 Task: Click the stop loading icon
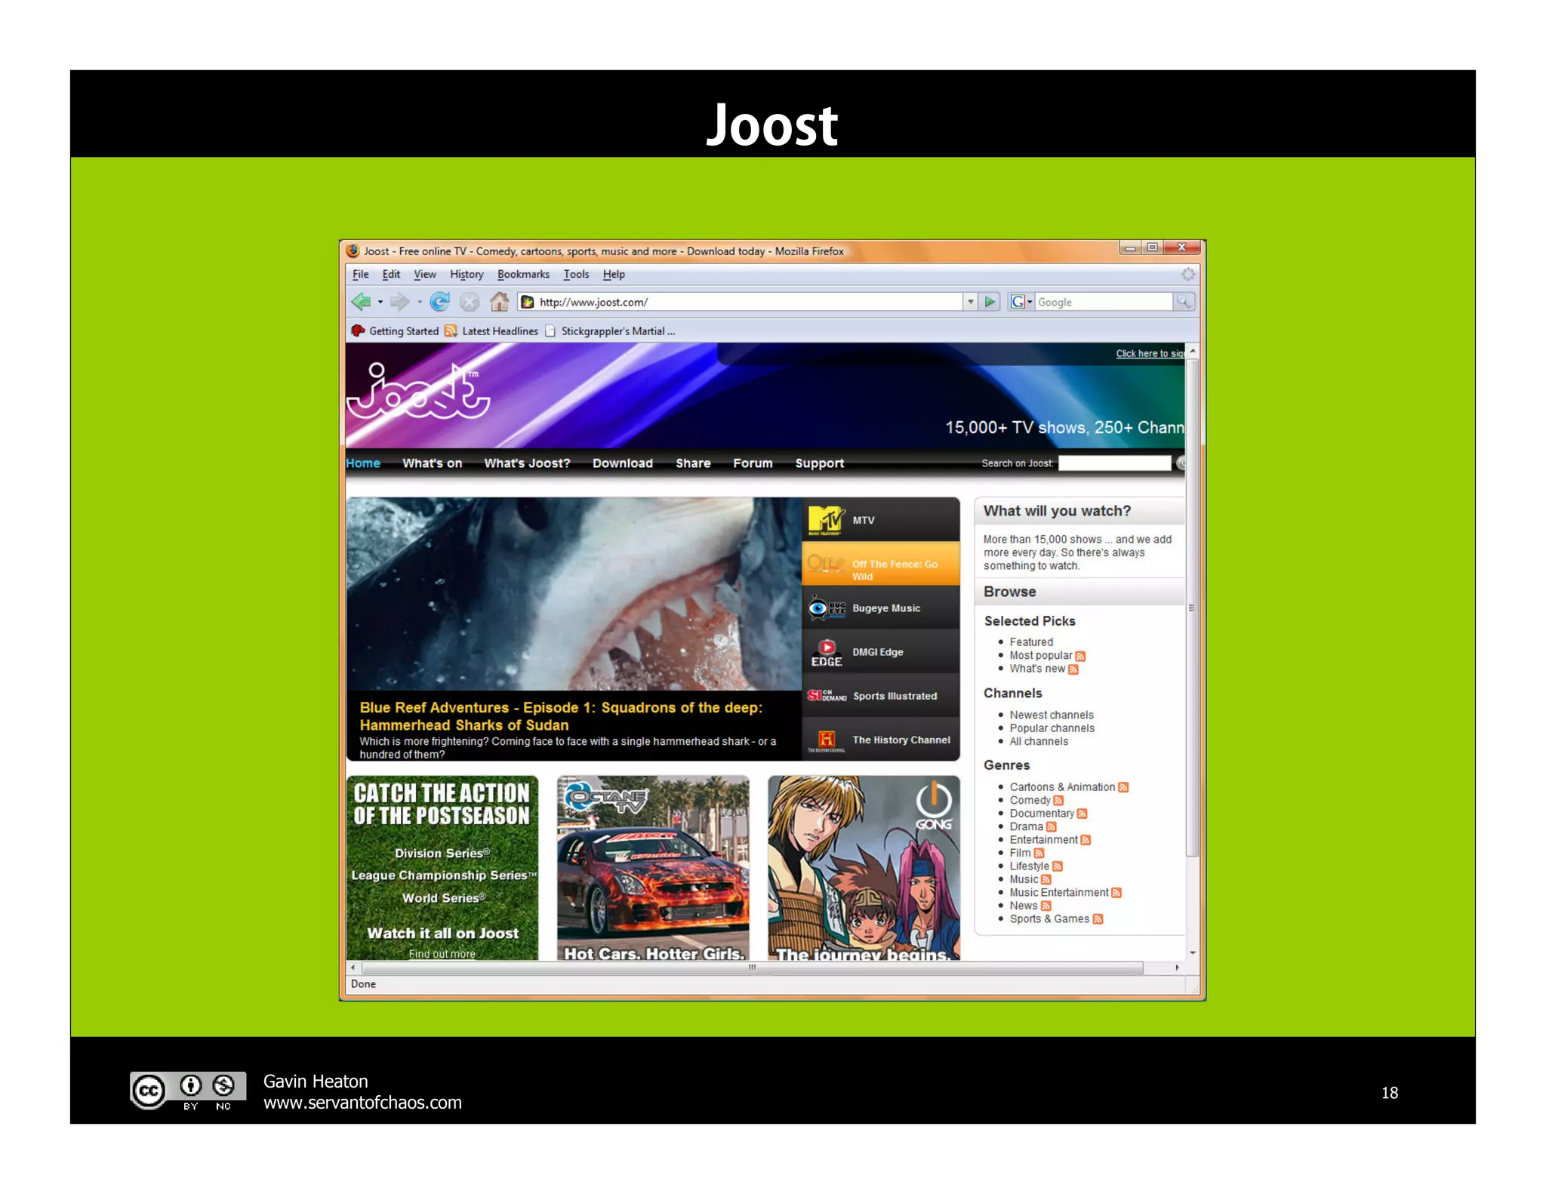470,302
